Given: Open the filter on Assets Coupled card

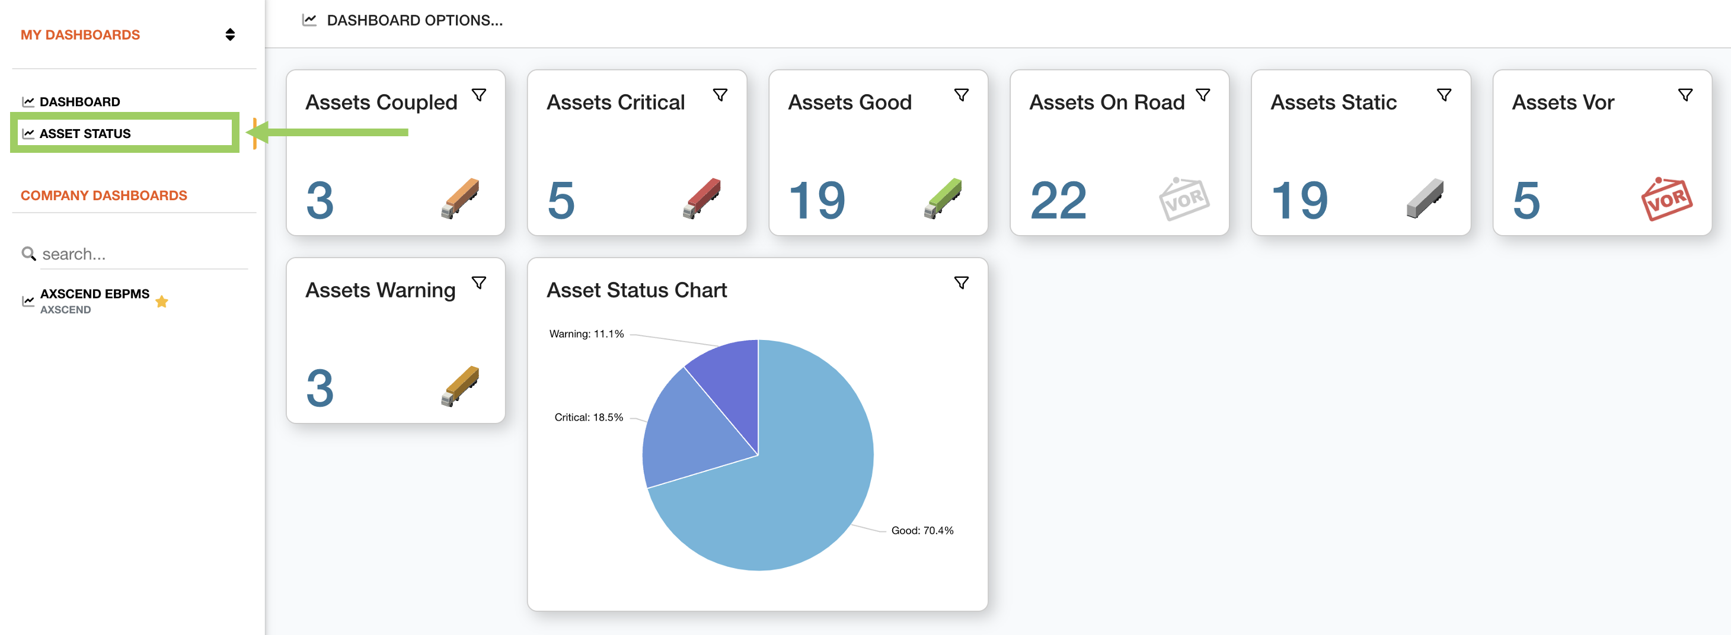Looking at the screenshot, I should coord(479,96).
